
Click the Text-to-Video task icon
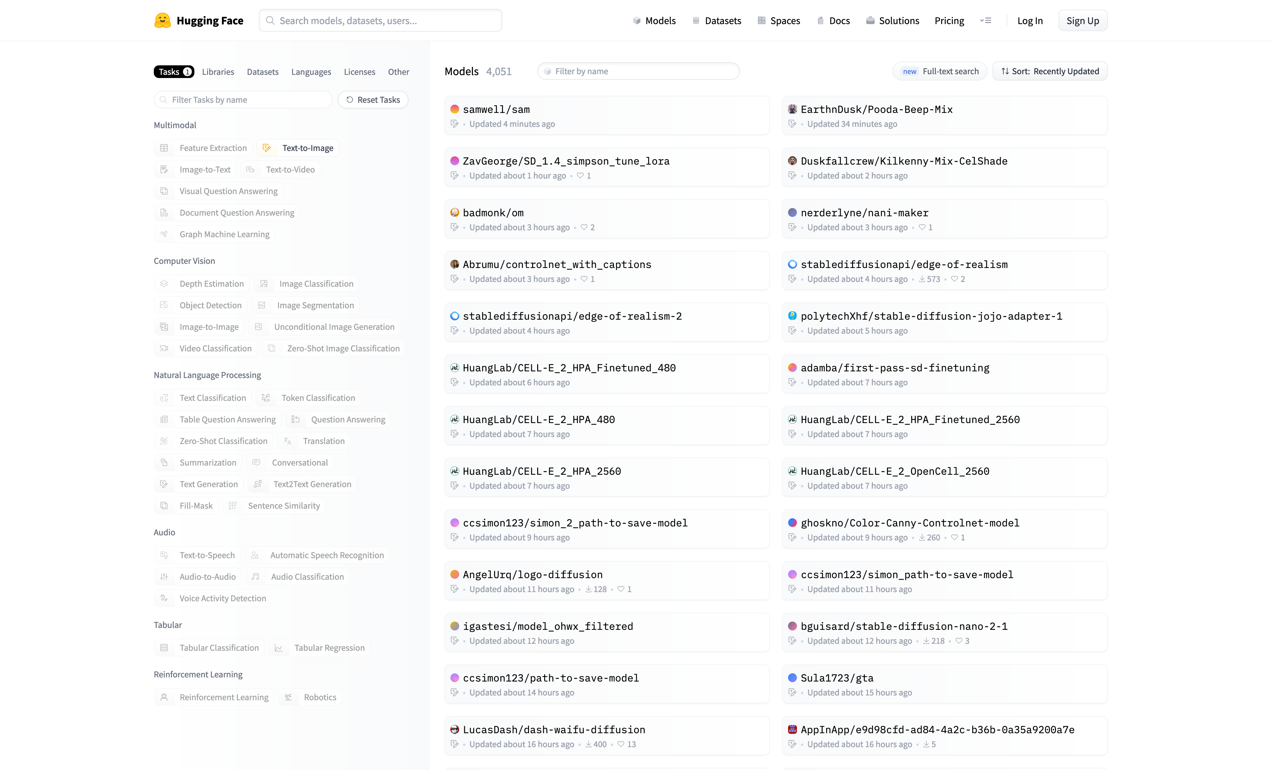tap(250, 170)
